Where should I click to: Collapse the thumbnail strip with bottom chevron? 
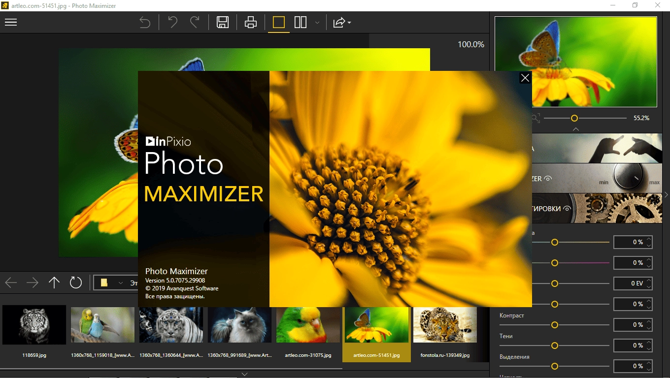[x=244, y=374]
